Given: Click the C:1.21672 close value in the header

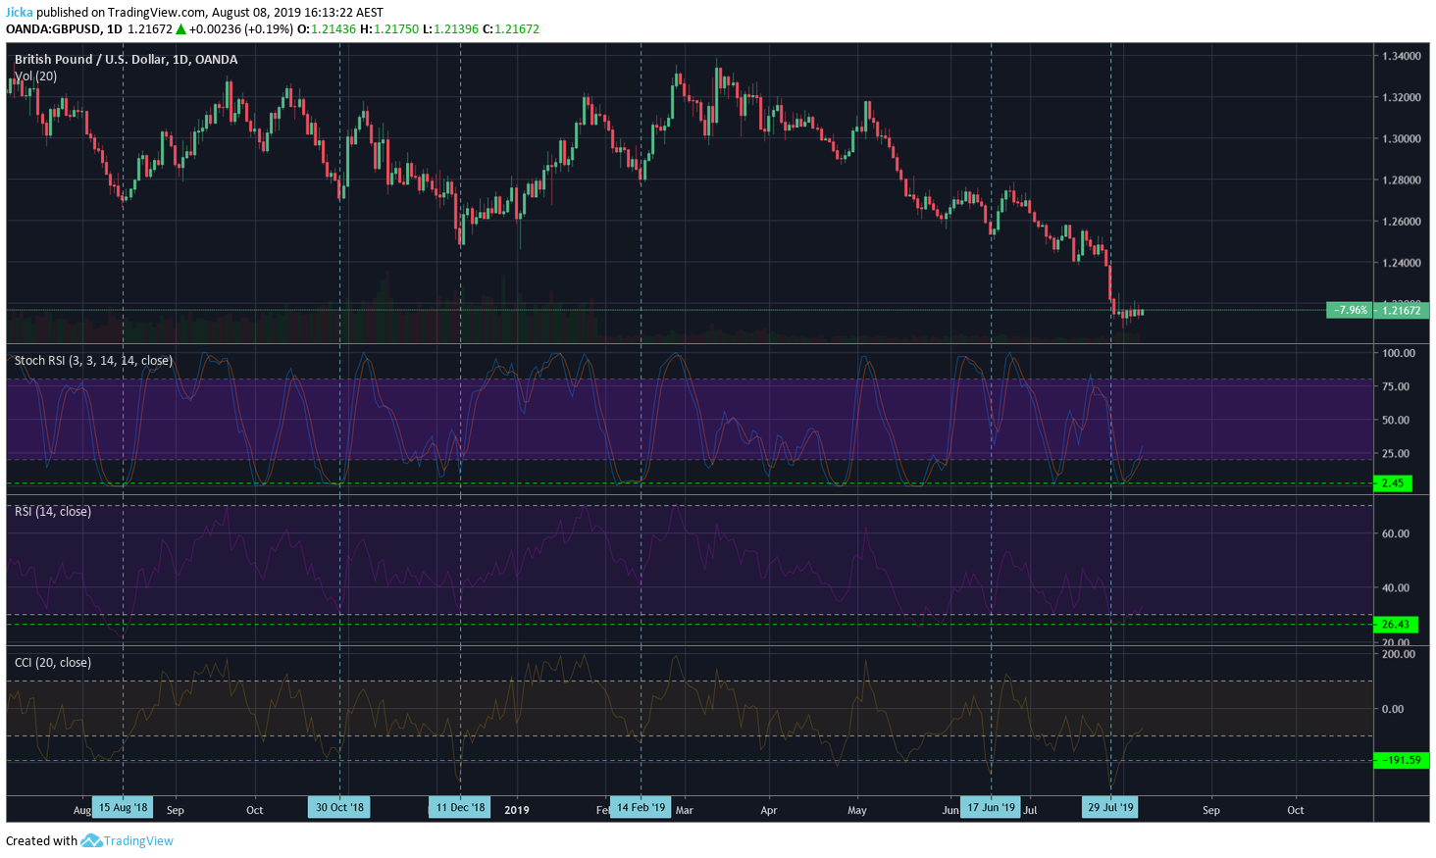Looking at the screenshot, I should tap(511, 29).
